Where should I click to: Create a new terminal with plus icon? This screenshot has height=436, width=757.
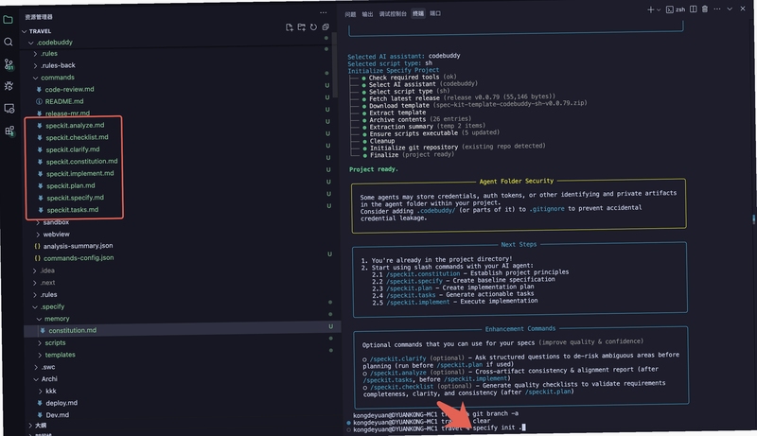click(x=650, y=9)
